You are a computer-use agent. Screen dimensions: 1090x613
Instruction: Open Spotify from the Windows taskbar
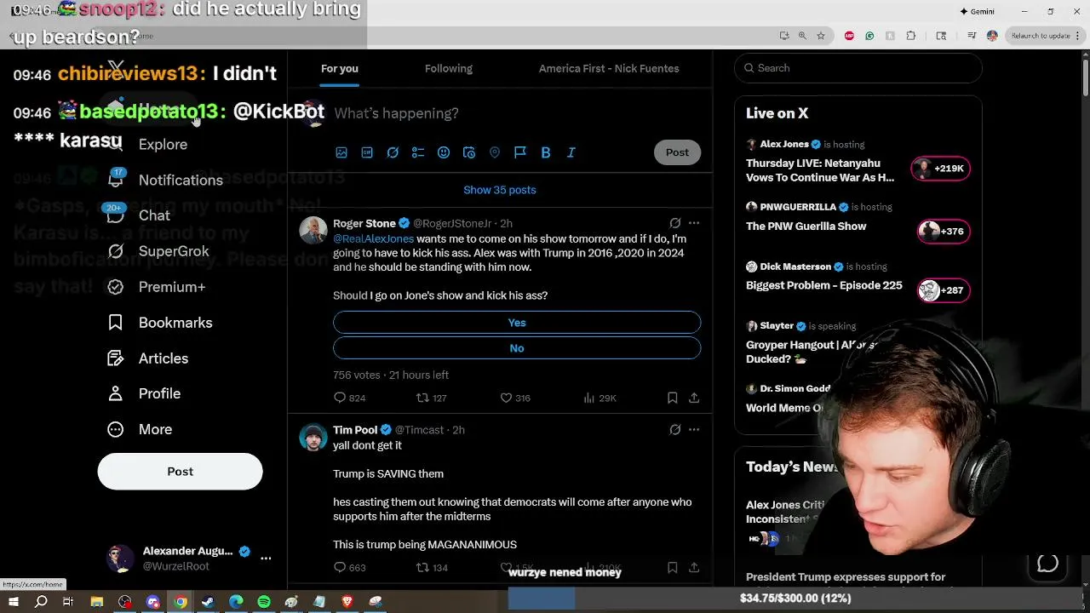coord(264,602)
